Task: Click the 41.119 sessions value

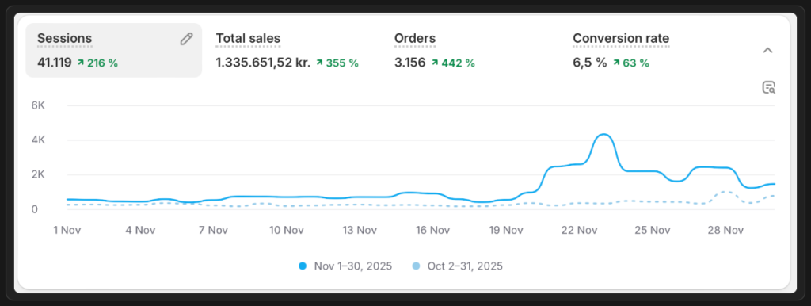Action: pyautogui.click(x=55, y=63)
